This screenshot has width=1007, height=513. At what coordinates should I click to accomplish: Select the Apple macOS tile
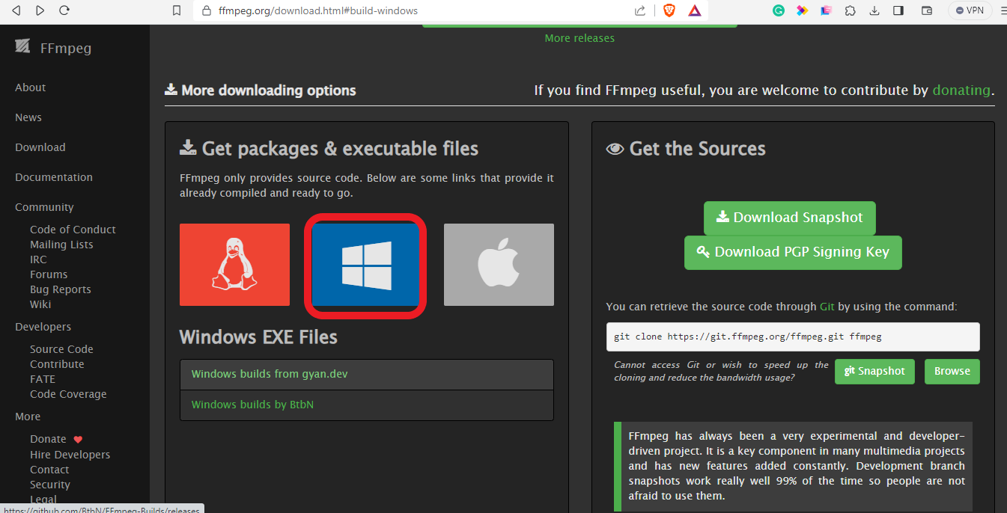click(499, 265)
